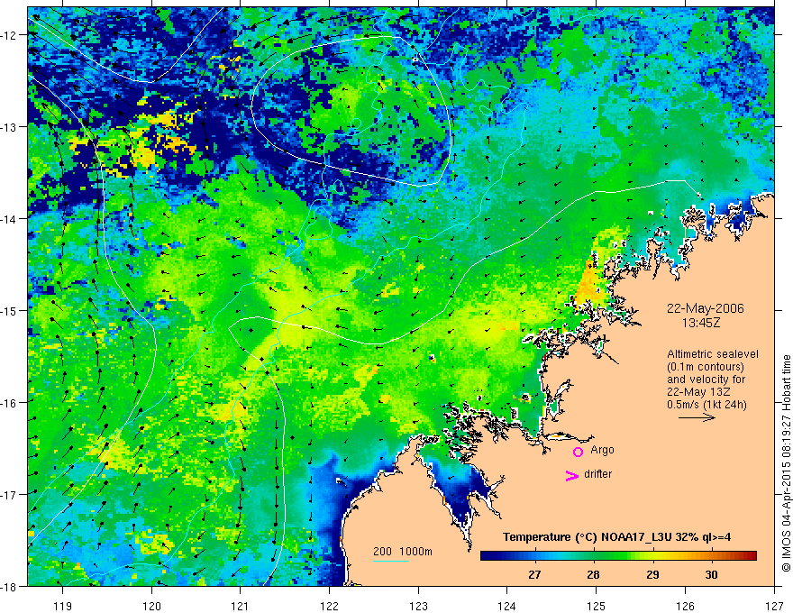Click the '-13' latitude axis label

click(9, 127)
